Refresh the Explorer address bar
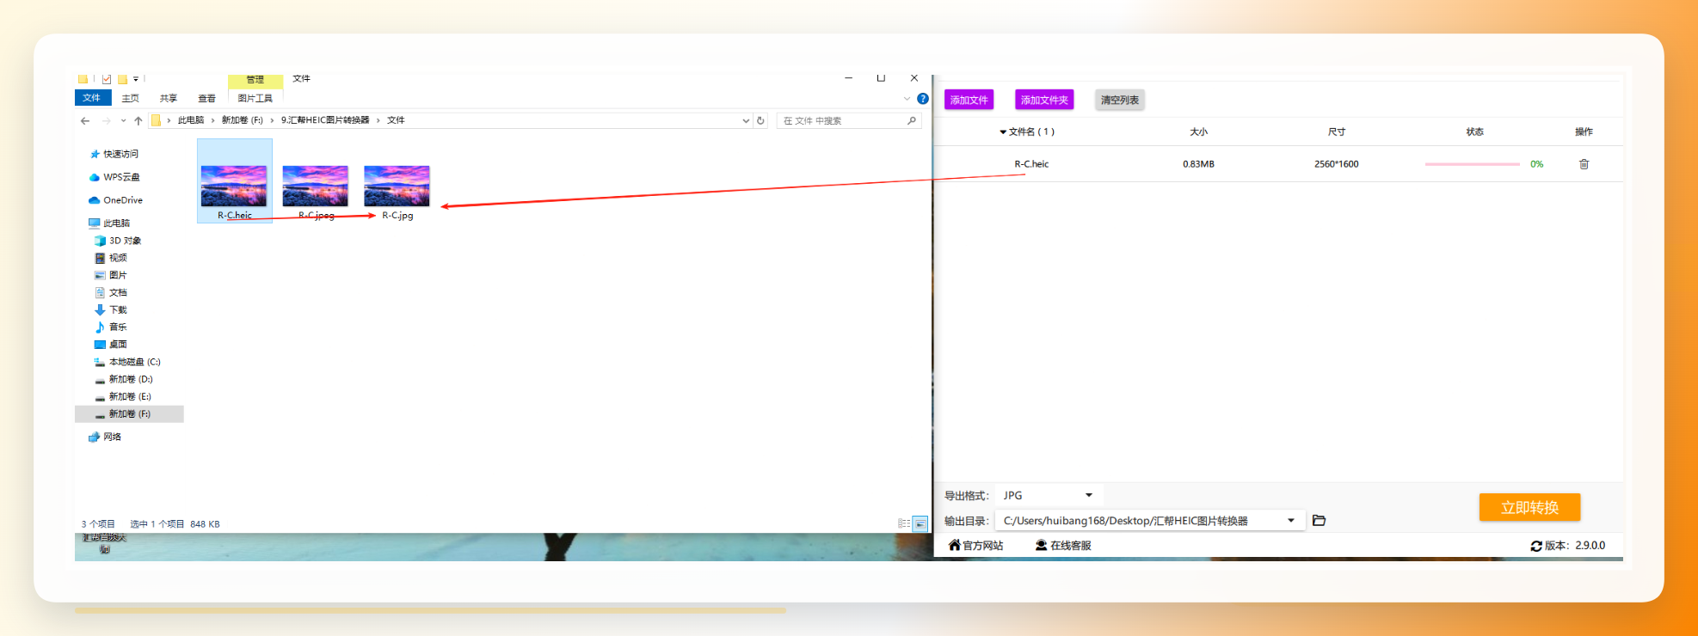 [x=760, y=120]
